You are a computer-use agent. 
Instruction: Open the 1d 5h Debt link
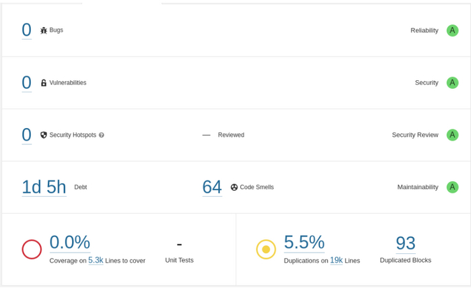click(x=44, y=187)
